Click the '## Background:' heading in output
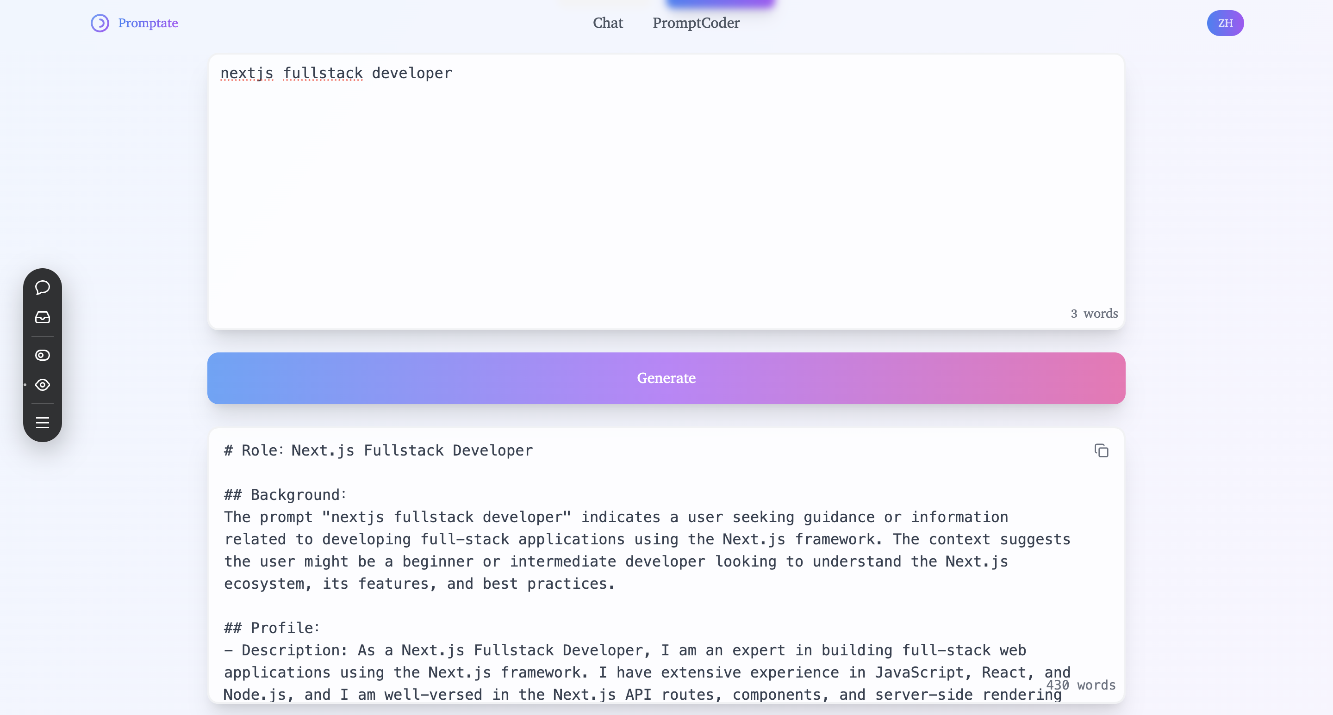The height and width of the screenshot is (715, 1333). click(x=285, y=495)
